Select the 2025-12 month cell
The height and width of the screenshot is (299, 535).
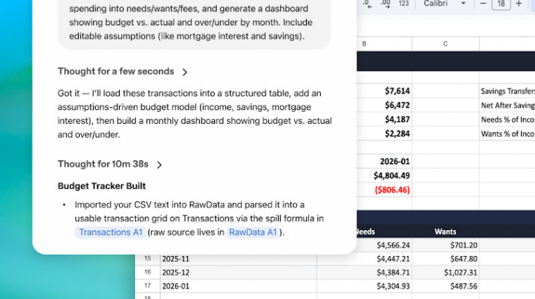click(238, 272)
